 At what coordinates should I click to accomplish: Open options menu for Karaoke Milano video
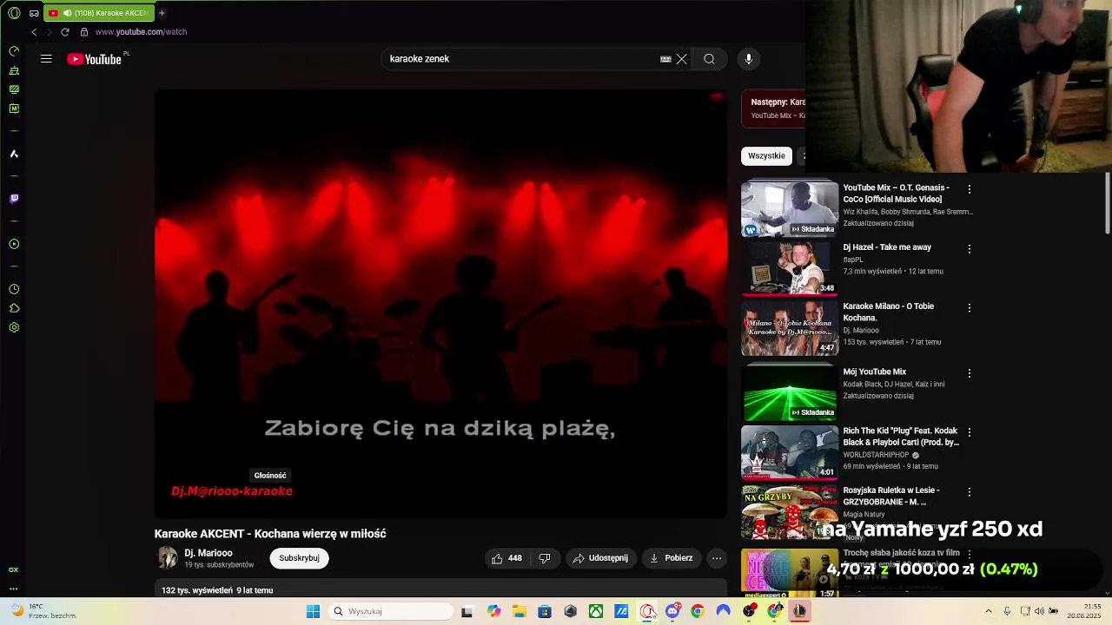[970, 307]
